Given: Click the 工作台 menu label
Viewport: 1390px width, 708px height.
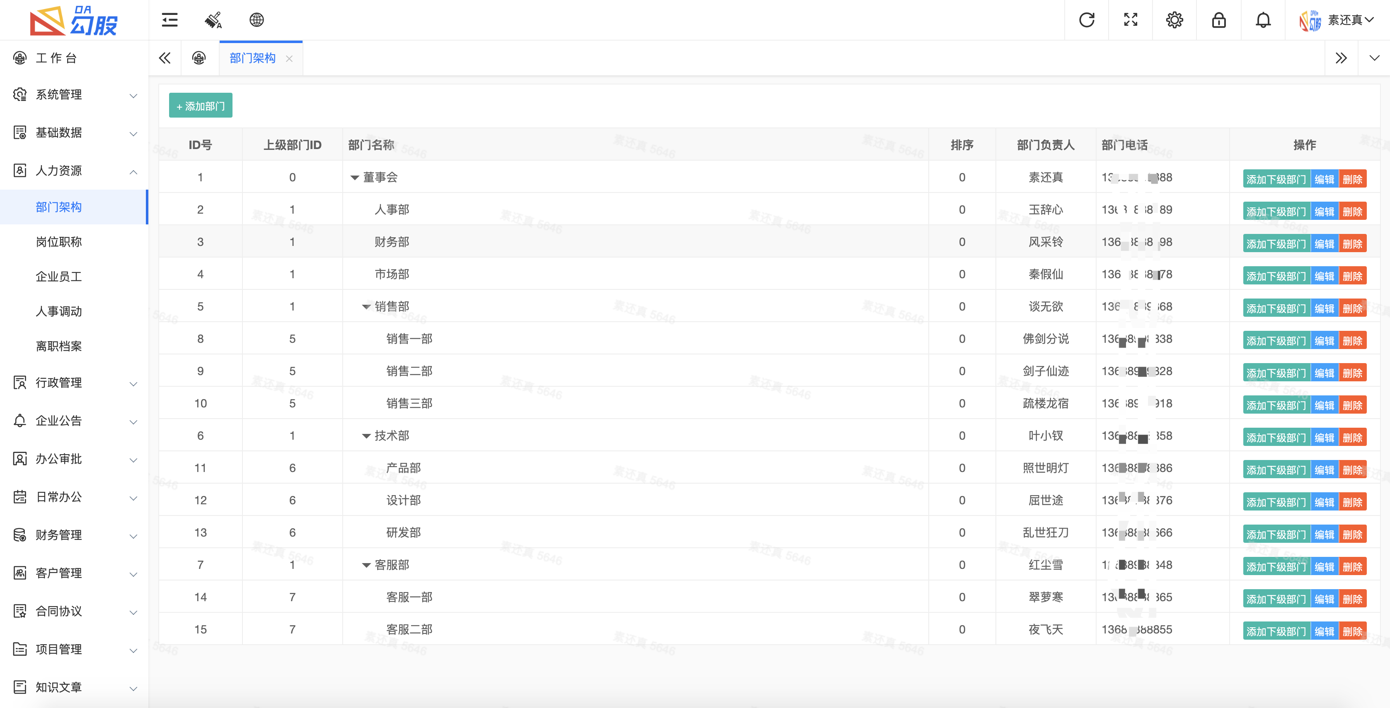Looking at the screenshot, I should [56, 58].
